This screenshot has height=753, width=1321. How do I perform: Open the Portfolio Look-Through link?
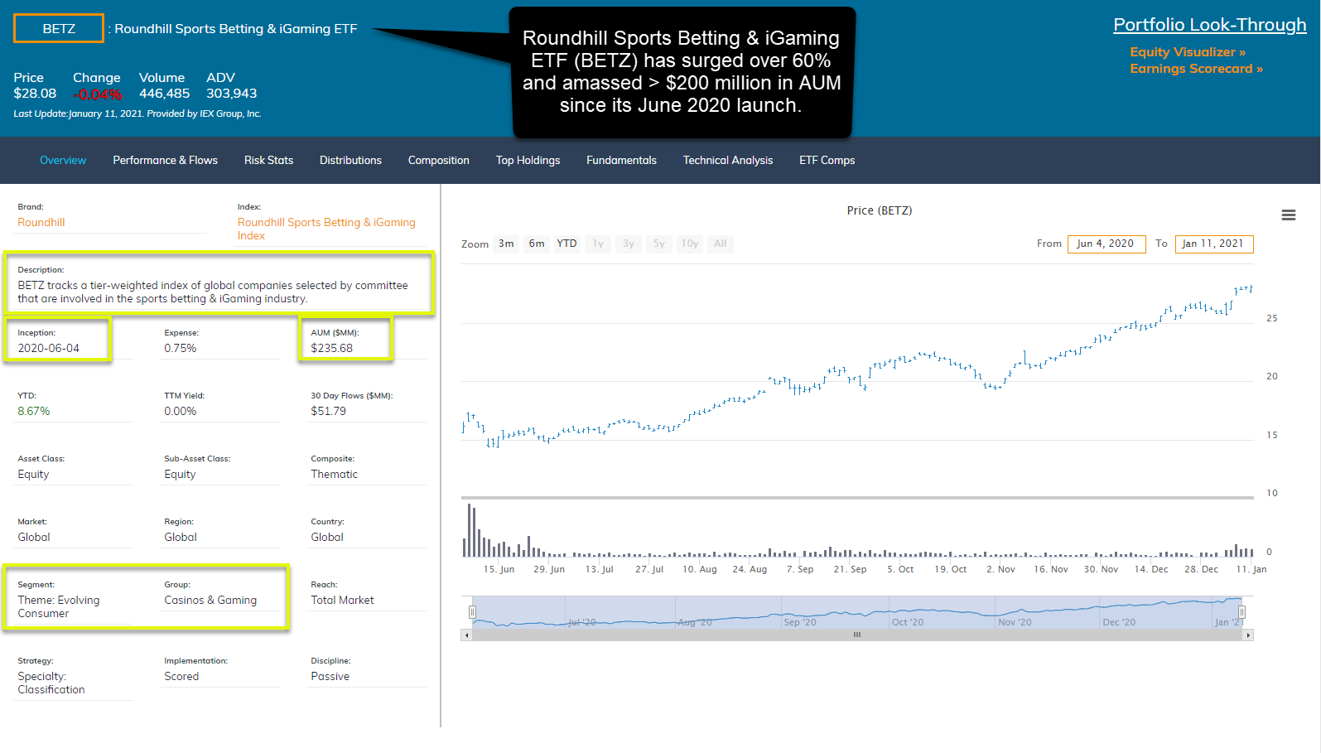click(x=1209, y=25)
